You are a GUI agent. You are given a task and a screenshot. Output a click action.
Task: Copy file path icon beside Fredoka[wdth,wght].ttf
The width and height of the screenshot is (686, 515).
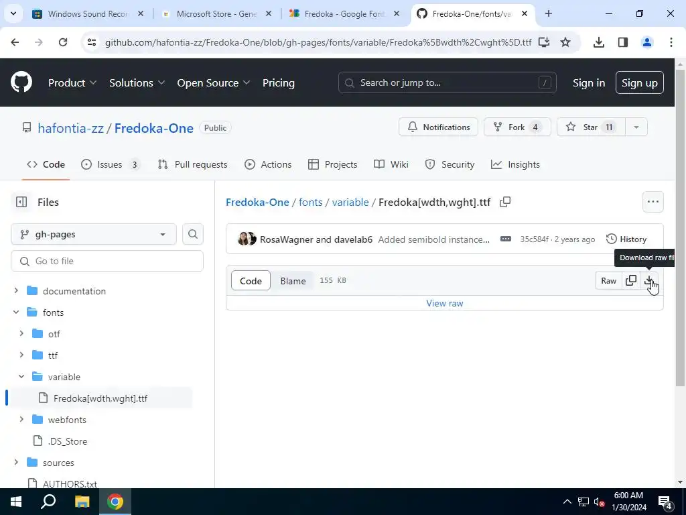click(505, 202)
